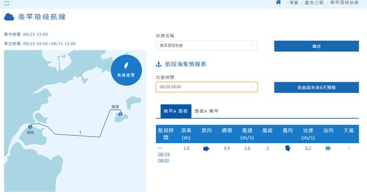The width and height of the screenshot is (367, 195).
Task: Click anchor icon beside 航段海象預報表
Action: coord(159,64)
